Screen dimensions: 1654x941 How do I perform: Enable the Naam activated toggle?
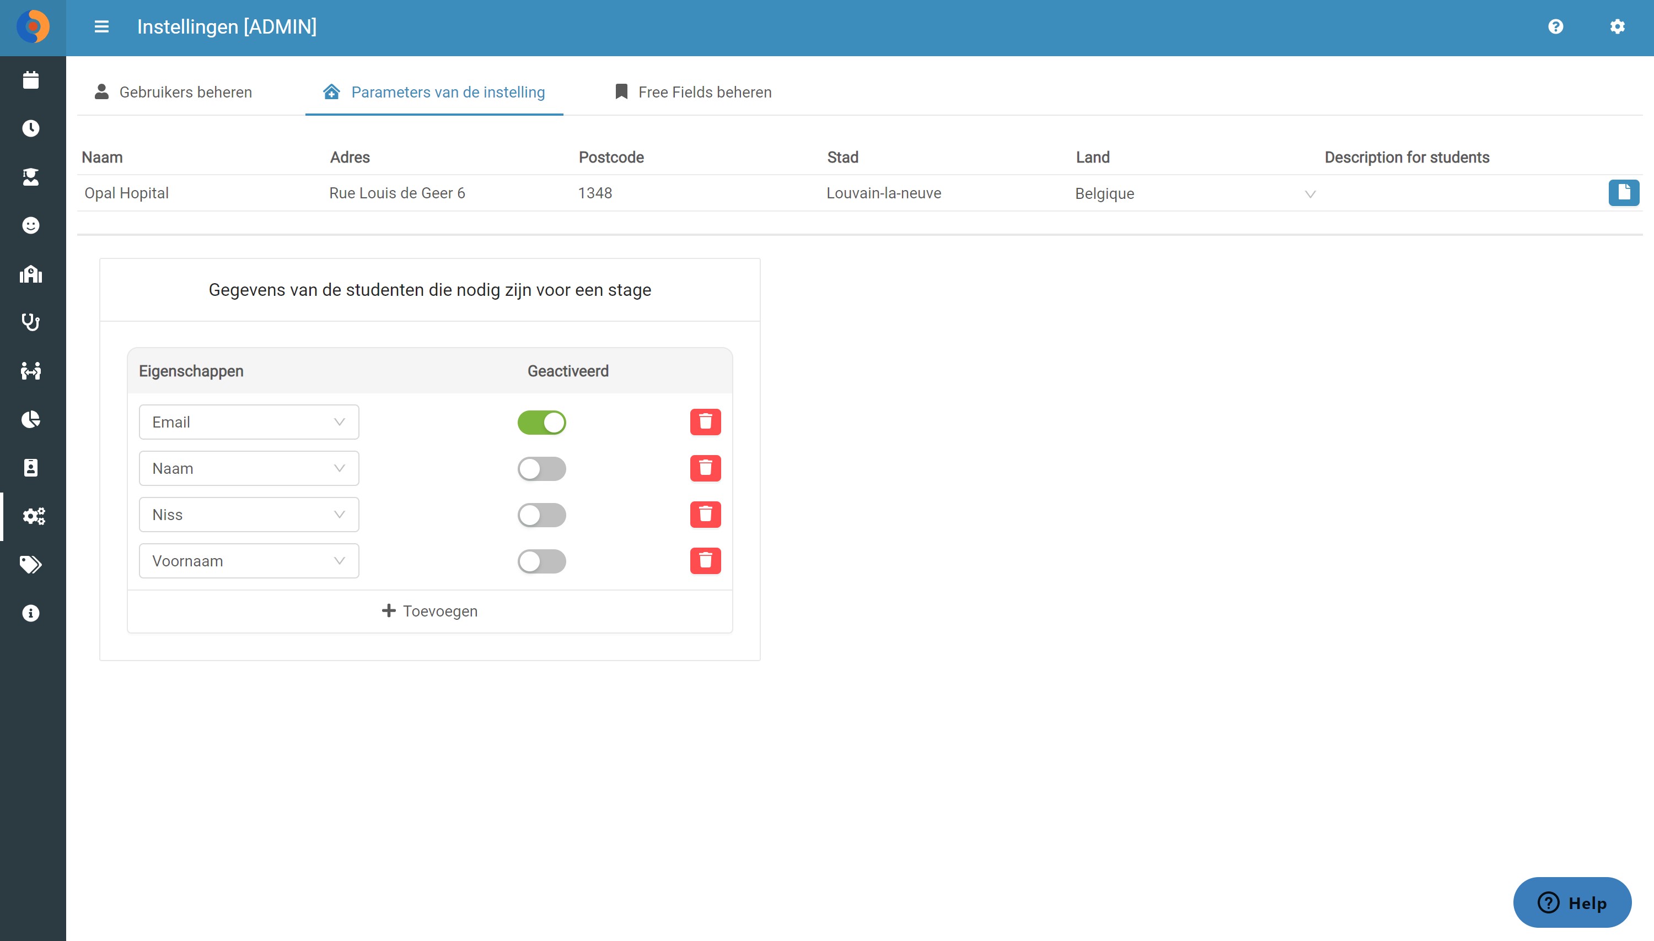point(542,469)
